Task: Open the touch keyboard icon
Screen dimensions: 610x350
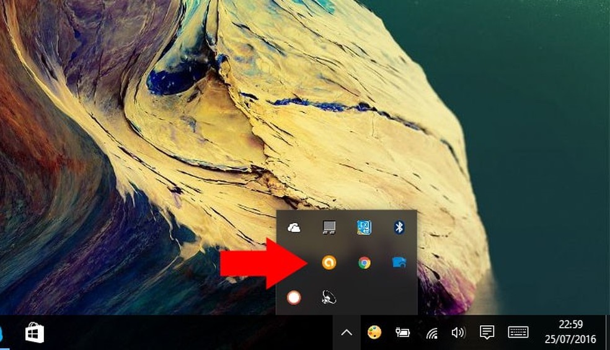Action: (x=518, y=333)
